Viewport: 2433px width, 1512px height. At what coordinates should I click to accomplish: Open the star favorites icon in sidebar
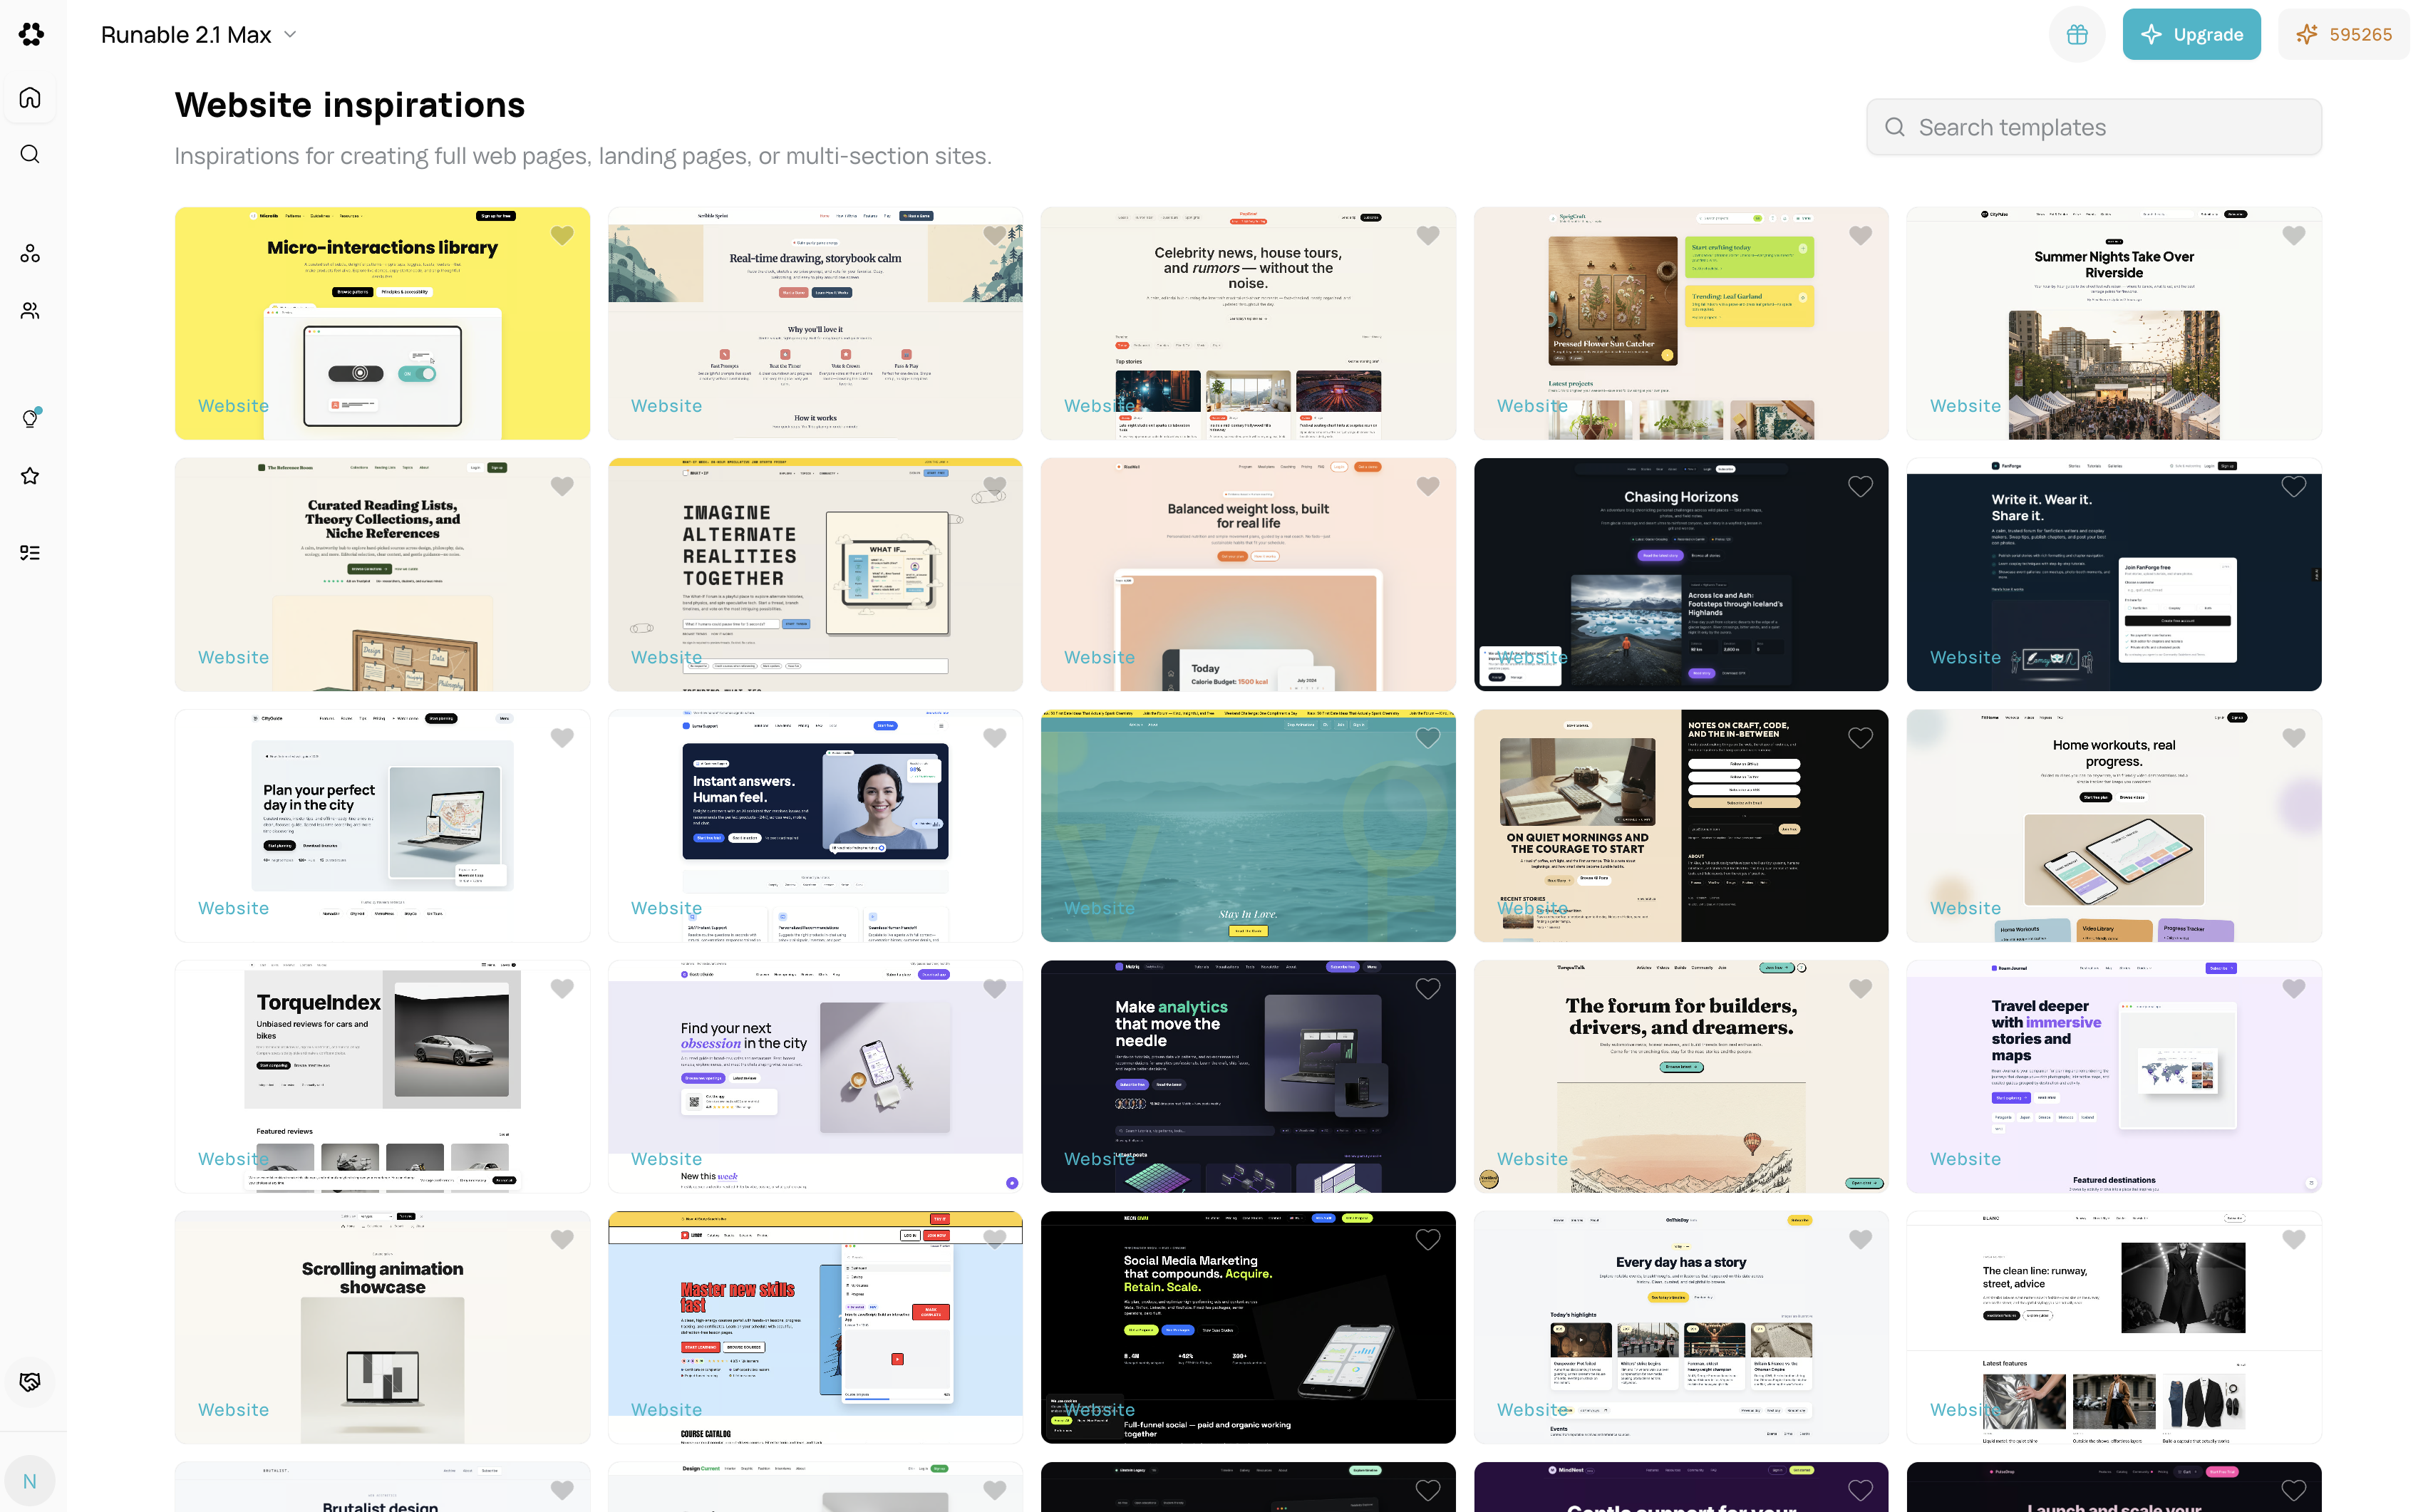pyautogui.click(x=30, y=476)
